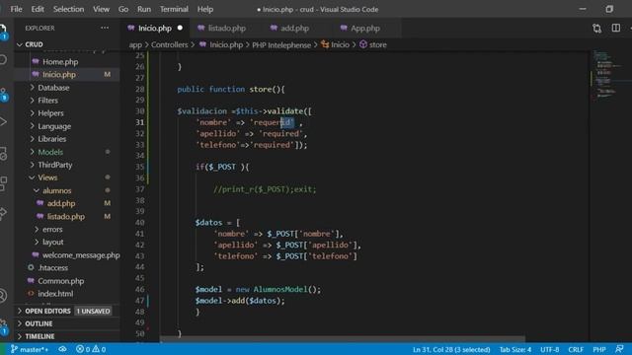Open the Search activity bar icon
The image size is (632, 355).
coord(3,60)
